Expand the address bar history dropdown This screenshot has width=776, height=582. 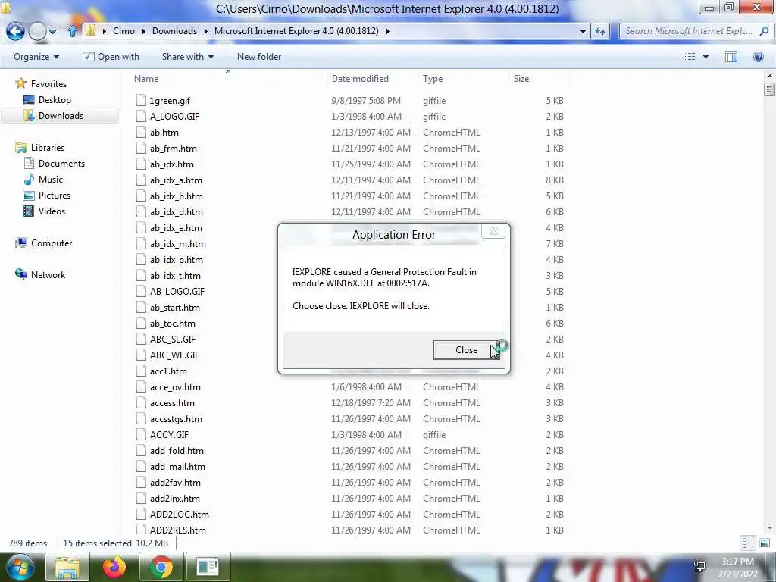(x=583, y=31)
